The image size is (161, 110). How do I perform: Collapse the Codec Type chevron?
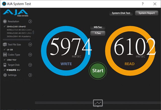(x=30, y=55)
